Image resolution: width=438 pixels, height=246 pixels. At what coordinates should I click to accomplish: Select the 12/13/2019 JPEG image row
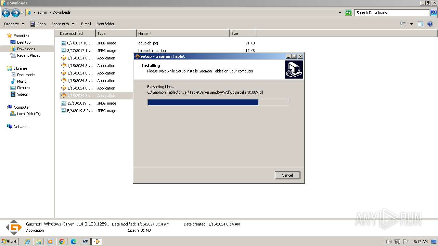96,103
